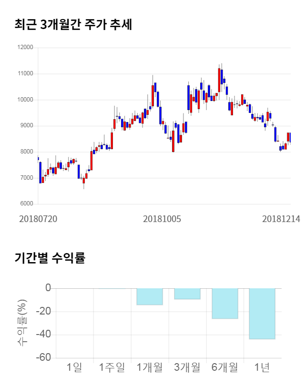Click the 20181005 date label

coord(163,219)
